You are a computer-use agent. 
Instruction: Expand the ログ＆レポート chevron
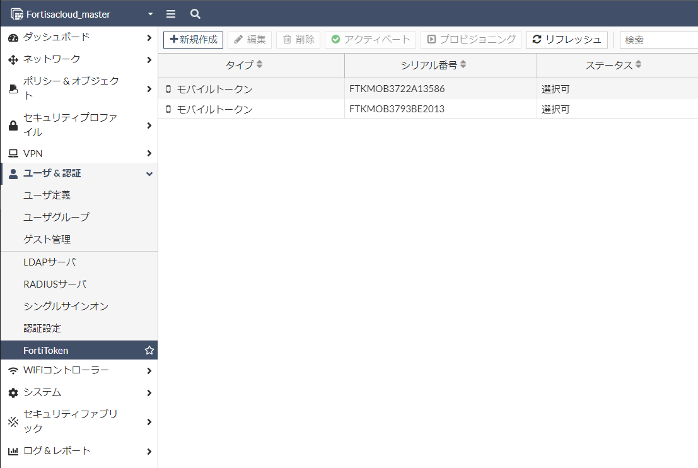(149, 452)
